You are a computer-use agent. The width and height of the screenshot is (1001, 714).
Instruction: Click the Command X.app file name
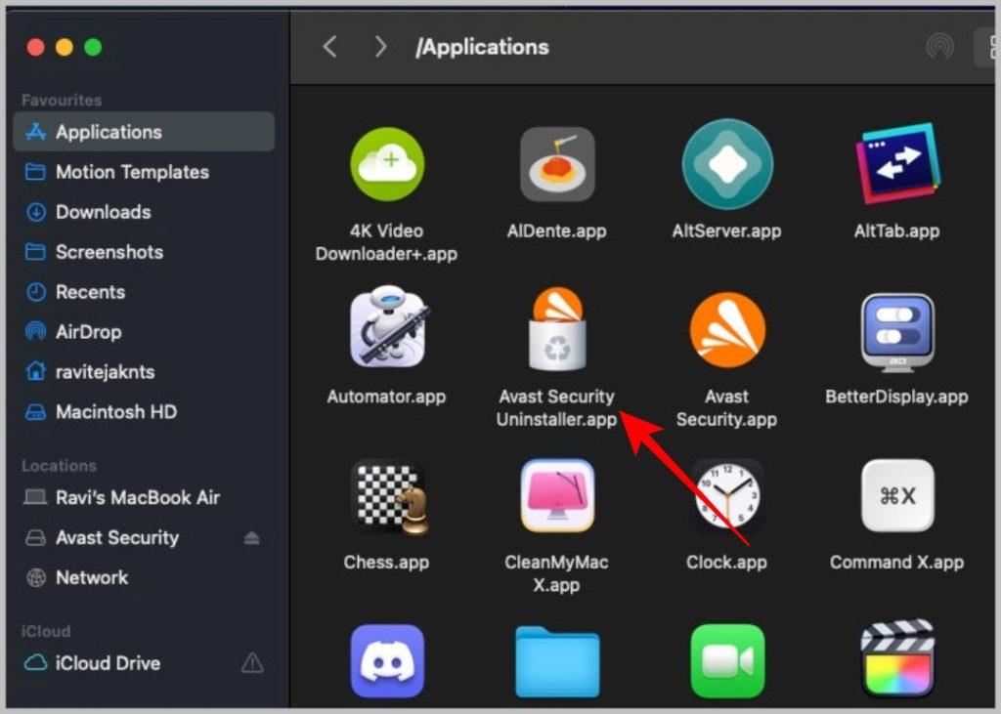tap(897, 563)
